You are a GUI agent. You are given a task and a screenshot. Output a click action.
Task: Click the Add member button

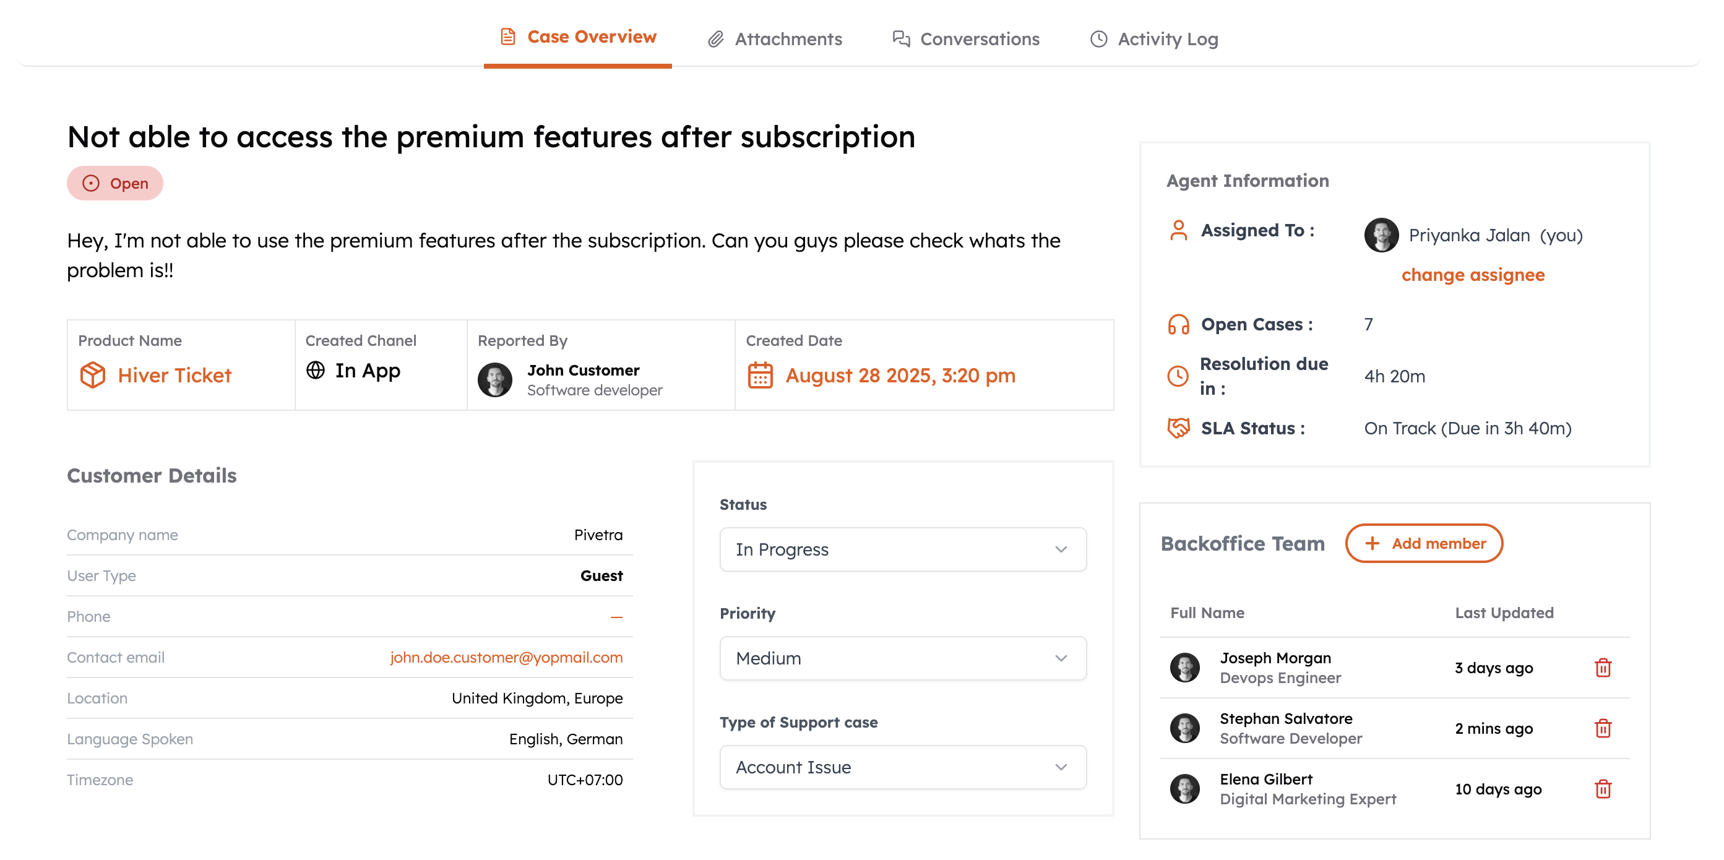tap(1423, 543)
